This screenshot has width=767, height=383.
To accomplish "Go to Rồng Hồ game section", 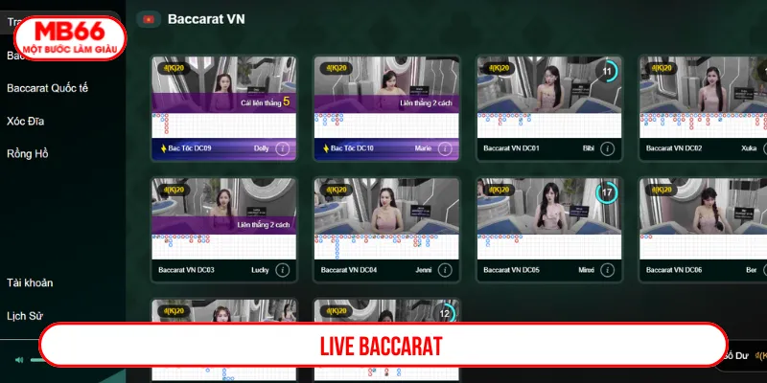I will tap(28, 154).
